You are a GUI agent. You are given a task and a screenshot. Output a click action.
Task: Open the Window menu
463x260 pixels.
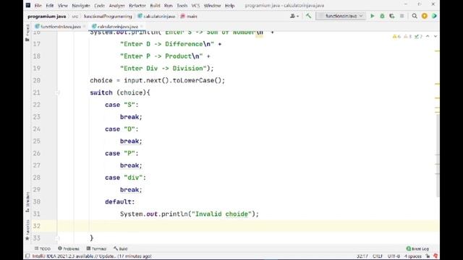tap(212, 6)
